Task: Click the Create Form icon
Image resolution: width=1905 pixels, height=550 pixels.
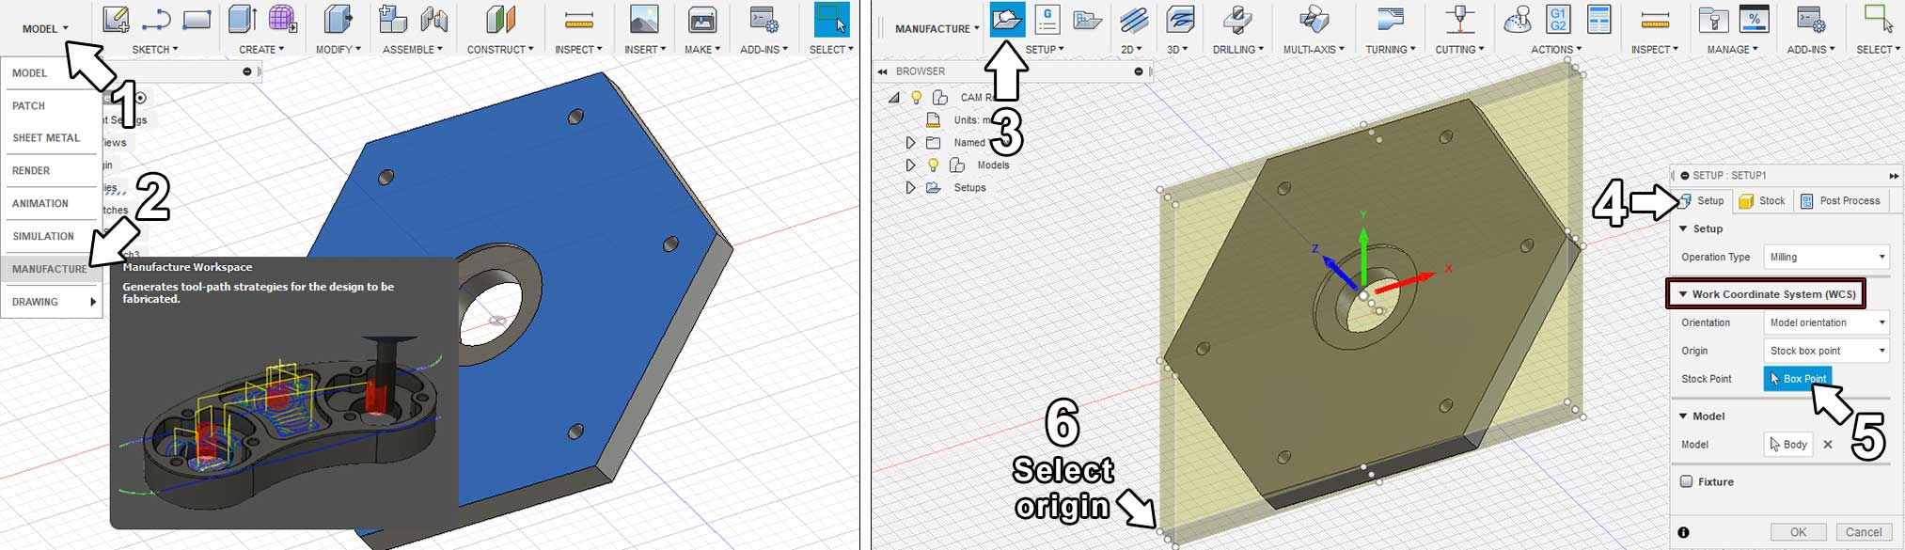Action: click(283, 19)
